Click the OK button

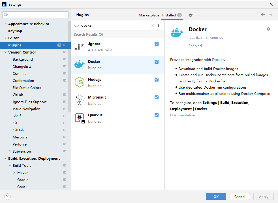216,196
